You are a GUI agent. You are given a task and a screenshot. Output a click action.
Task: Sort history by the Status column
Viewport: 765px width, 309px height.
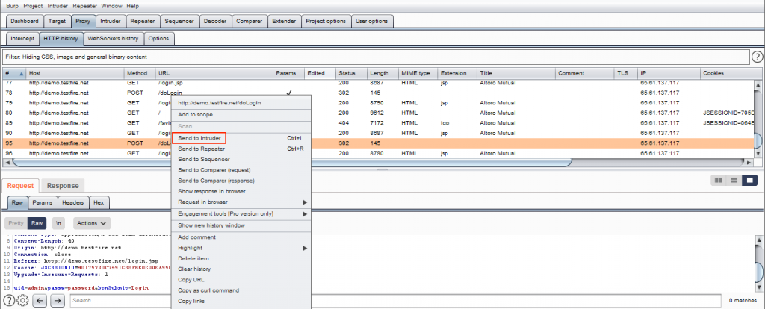click(351, 73)
